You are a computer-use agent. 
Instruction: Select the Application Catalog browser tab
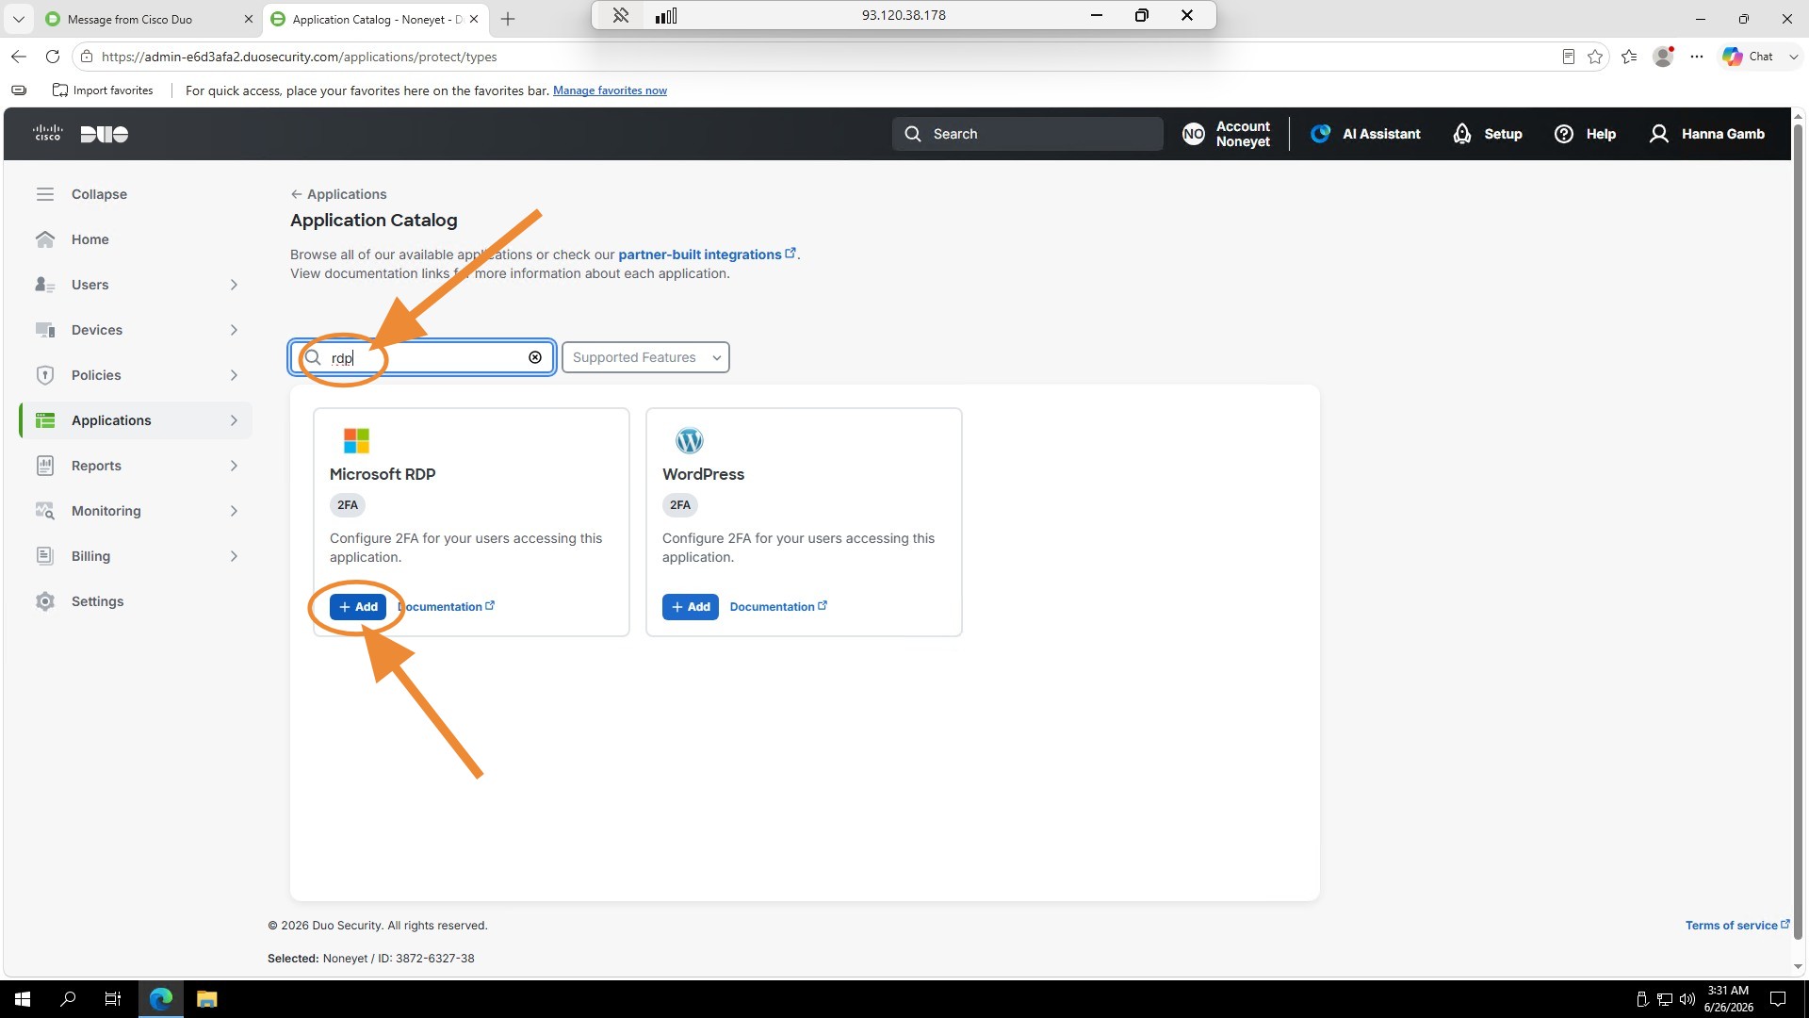click(x=375, y=19)
